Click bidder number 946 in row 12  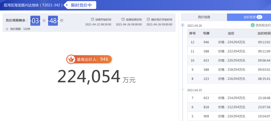point(206,42)
